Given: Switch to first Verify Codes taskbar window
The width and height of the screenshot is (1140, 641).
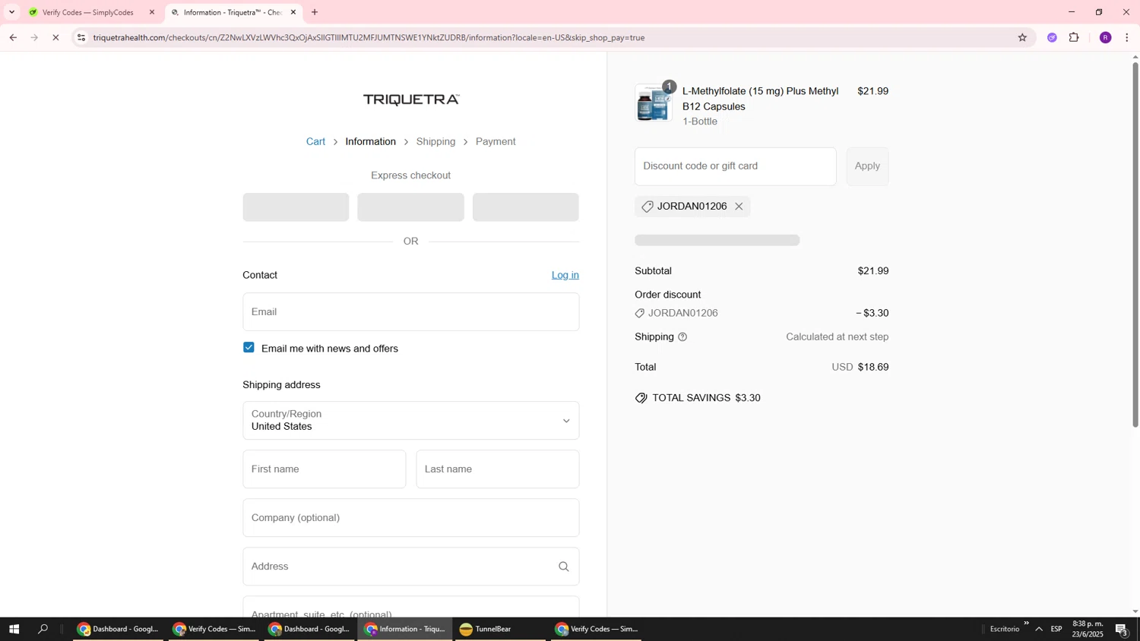Looking at the screenshot, I should click(214, 629).
